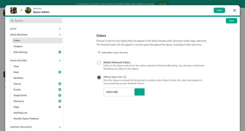Click the green star badge next to Events
This screenshot has height=131, width=245.
[x=60, y=90]
